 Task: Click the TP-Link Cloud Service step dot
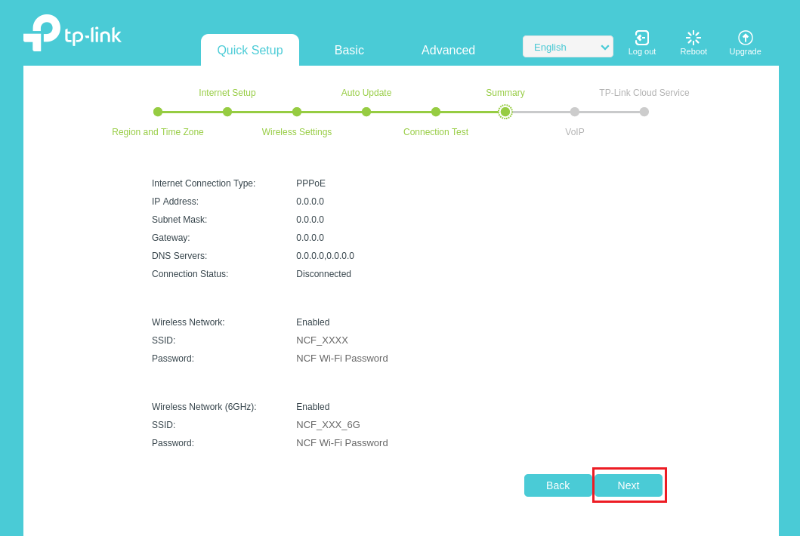click(644, 112)
